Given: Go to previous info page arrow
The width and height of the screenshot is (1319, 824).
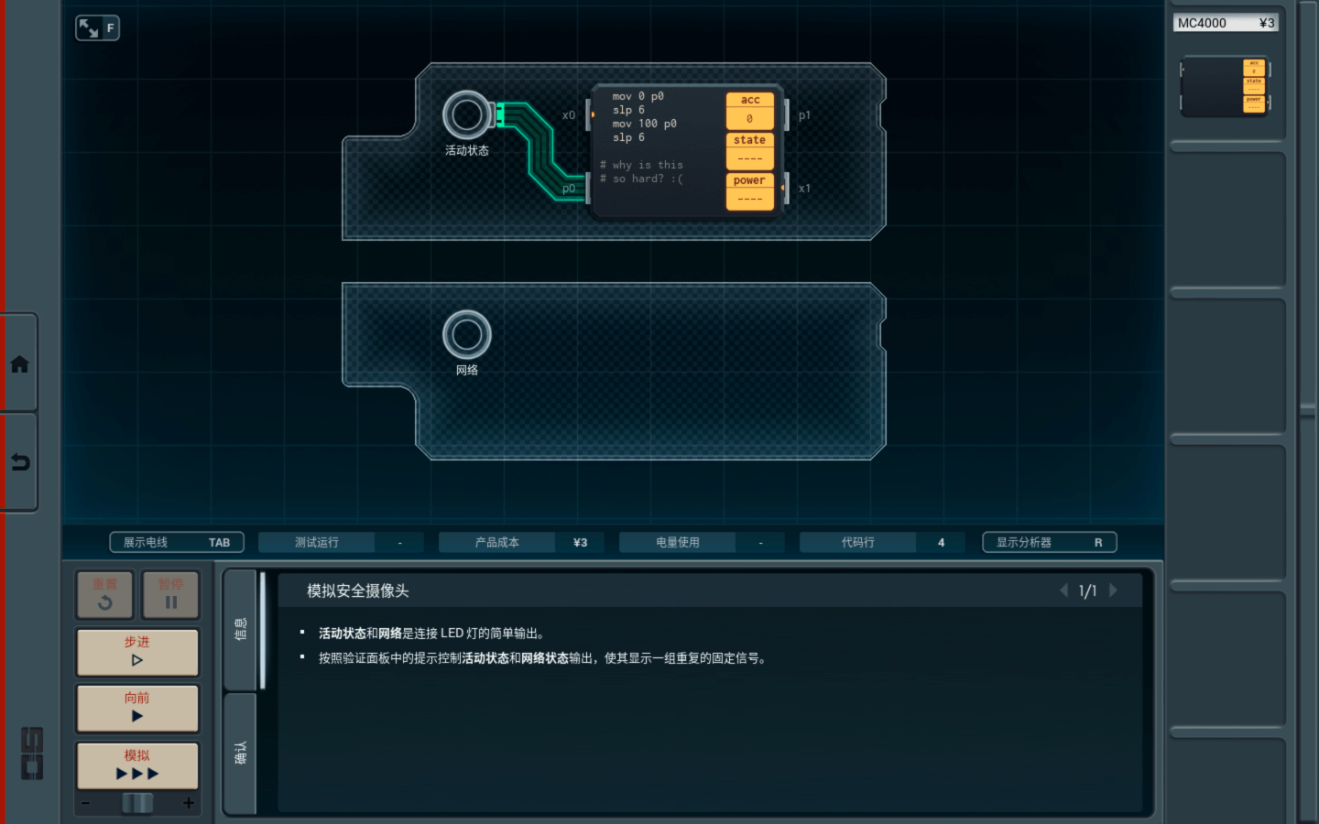Looking at the screenshot, I should click(1063, 591).
